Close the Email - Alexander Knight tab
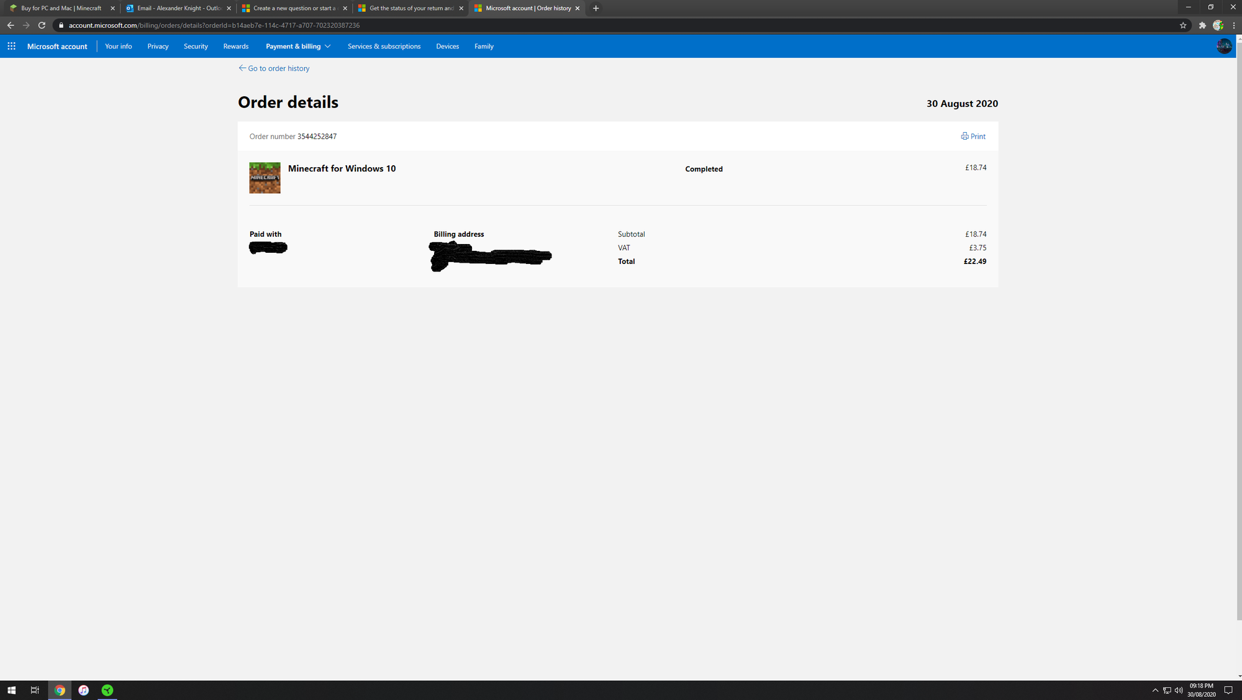Viewport: 1242px width, 700px height. [x=229, y=8]
